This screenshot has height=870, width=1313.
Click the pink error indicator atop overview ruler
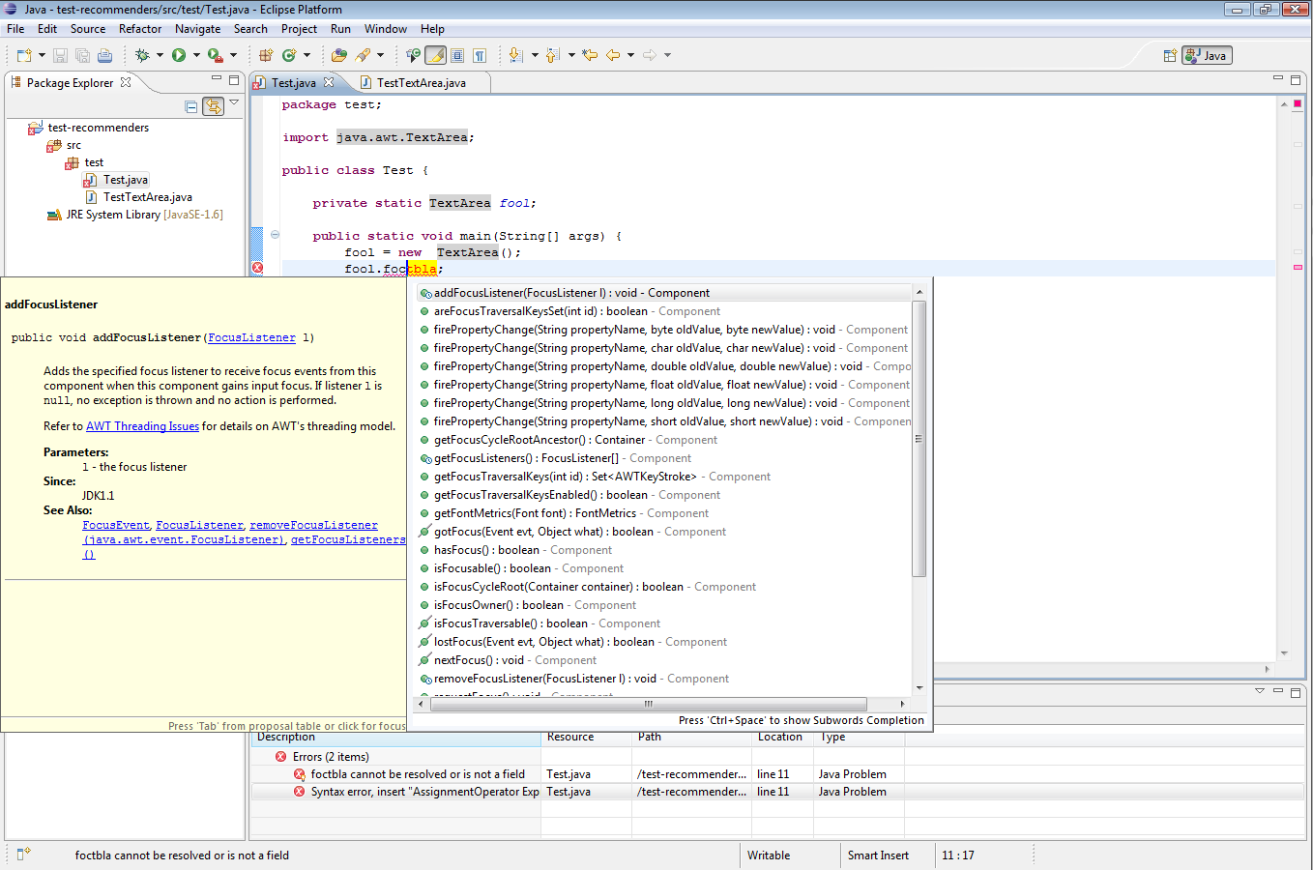1298,103
